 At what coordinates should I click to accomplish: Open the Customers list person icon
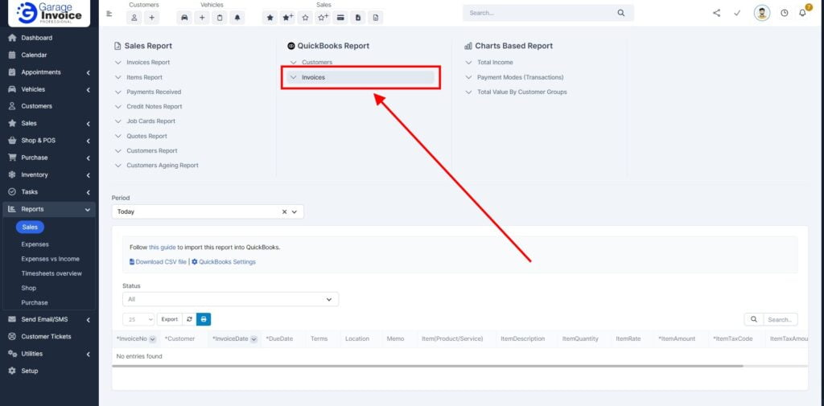(x=134, y=18)
